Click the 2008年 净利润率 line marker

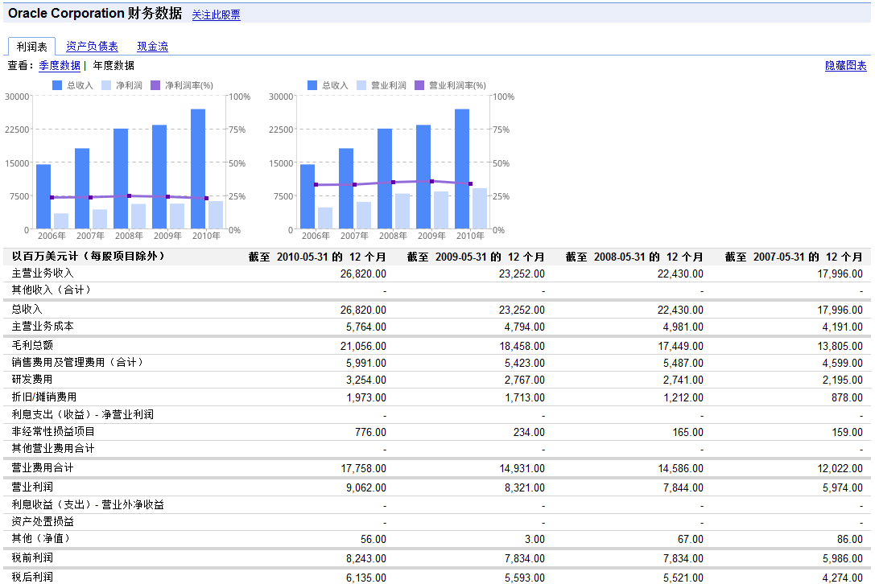pos(130,195)
